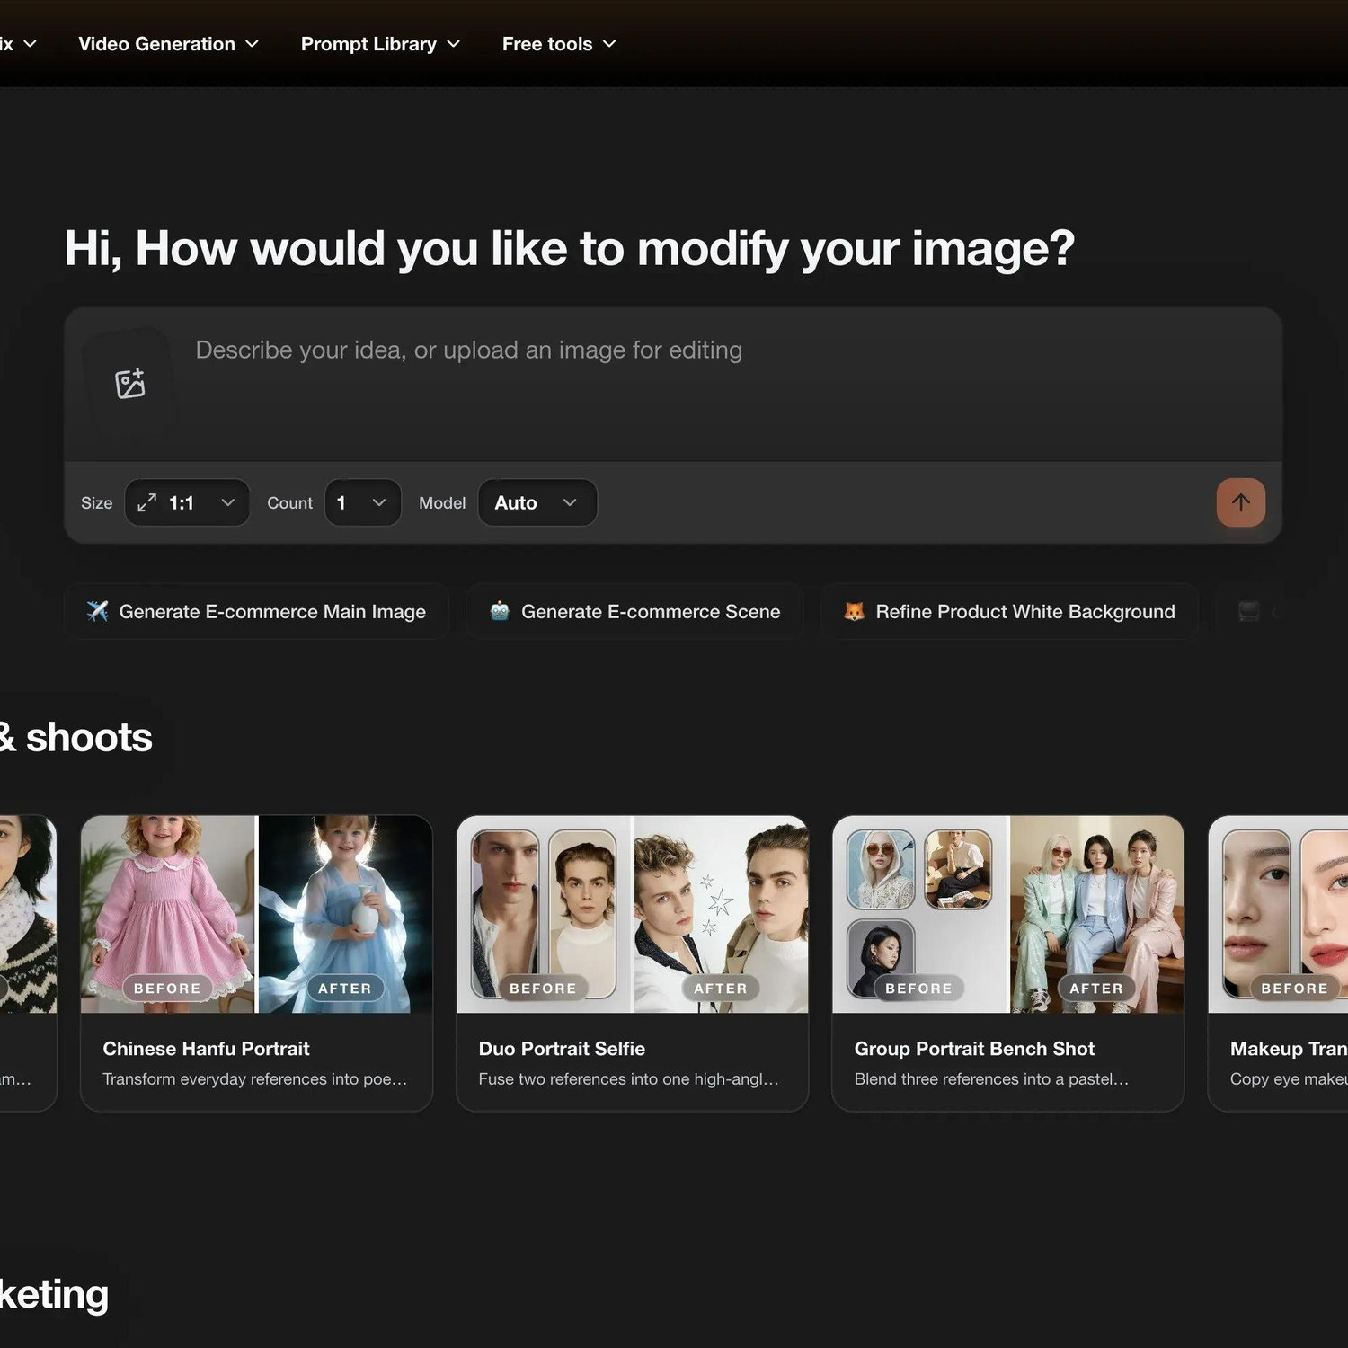
Task: Submit prompt with orange arrow button
Action: coord(1240,502)
